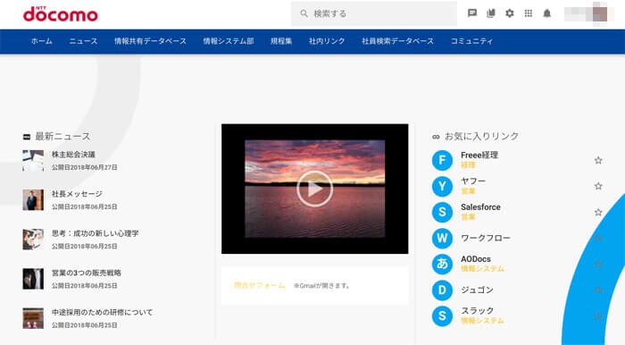
Task: Open news article 営業の3つの販売戦略
Action: (87, 273)
